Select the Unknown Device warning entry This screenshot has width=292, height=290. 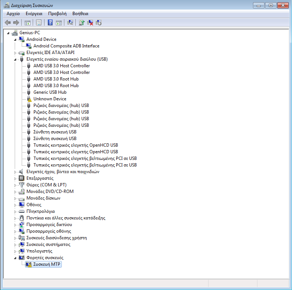50,99
